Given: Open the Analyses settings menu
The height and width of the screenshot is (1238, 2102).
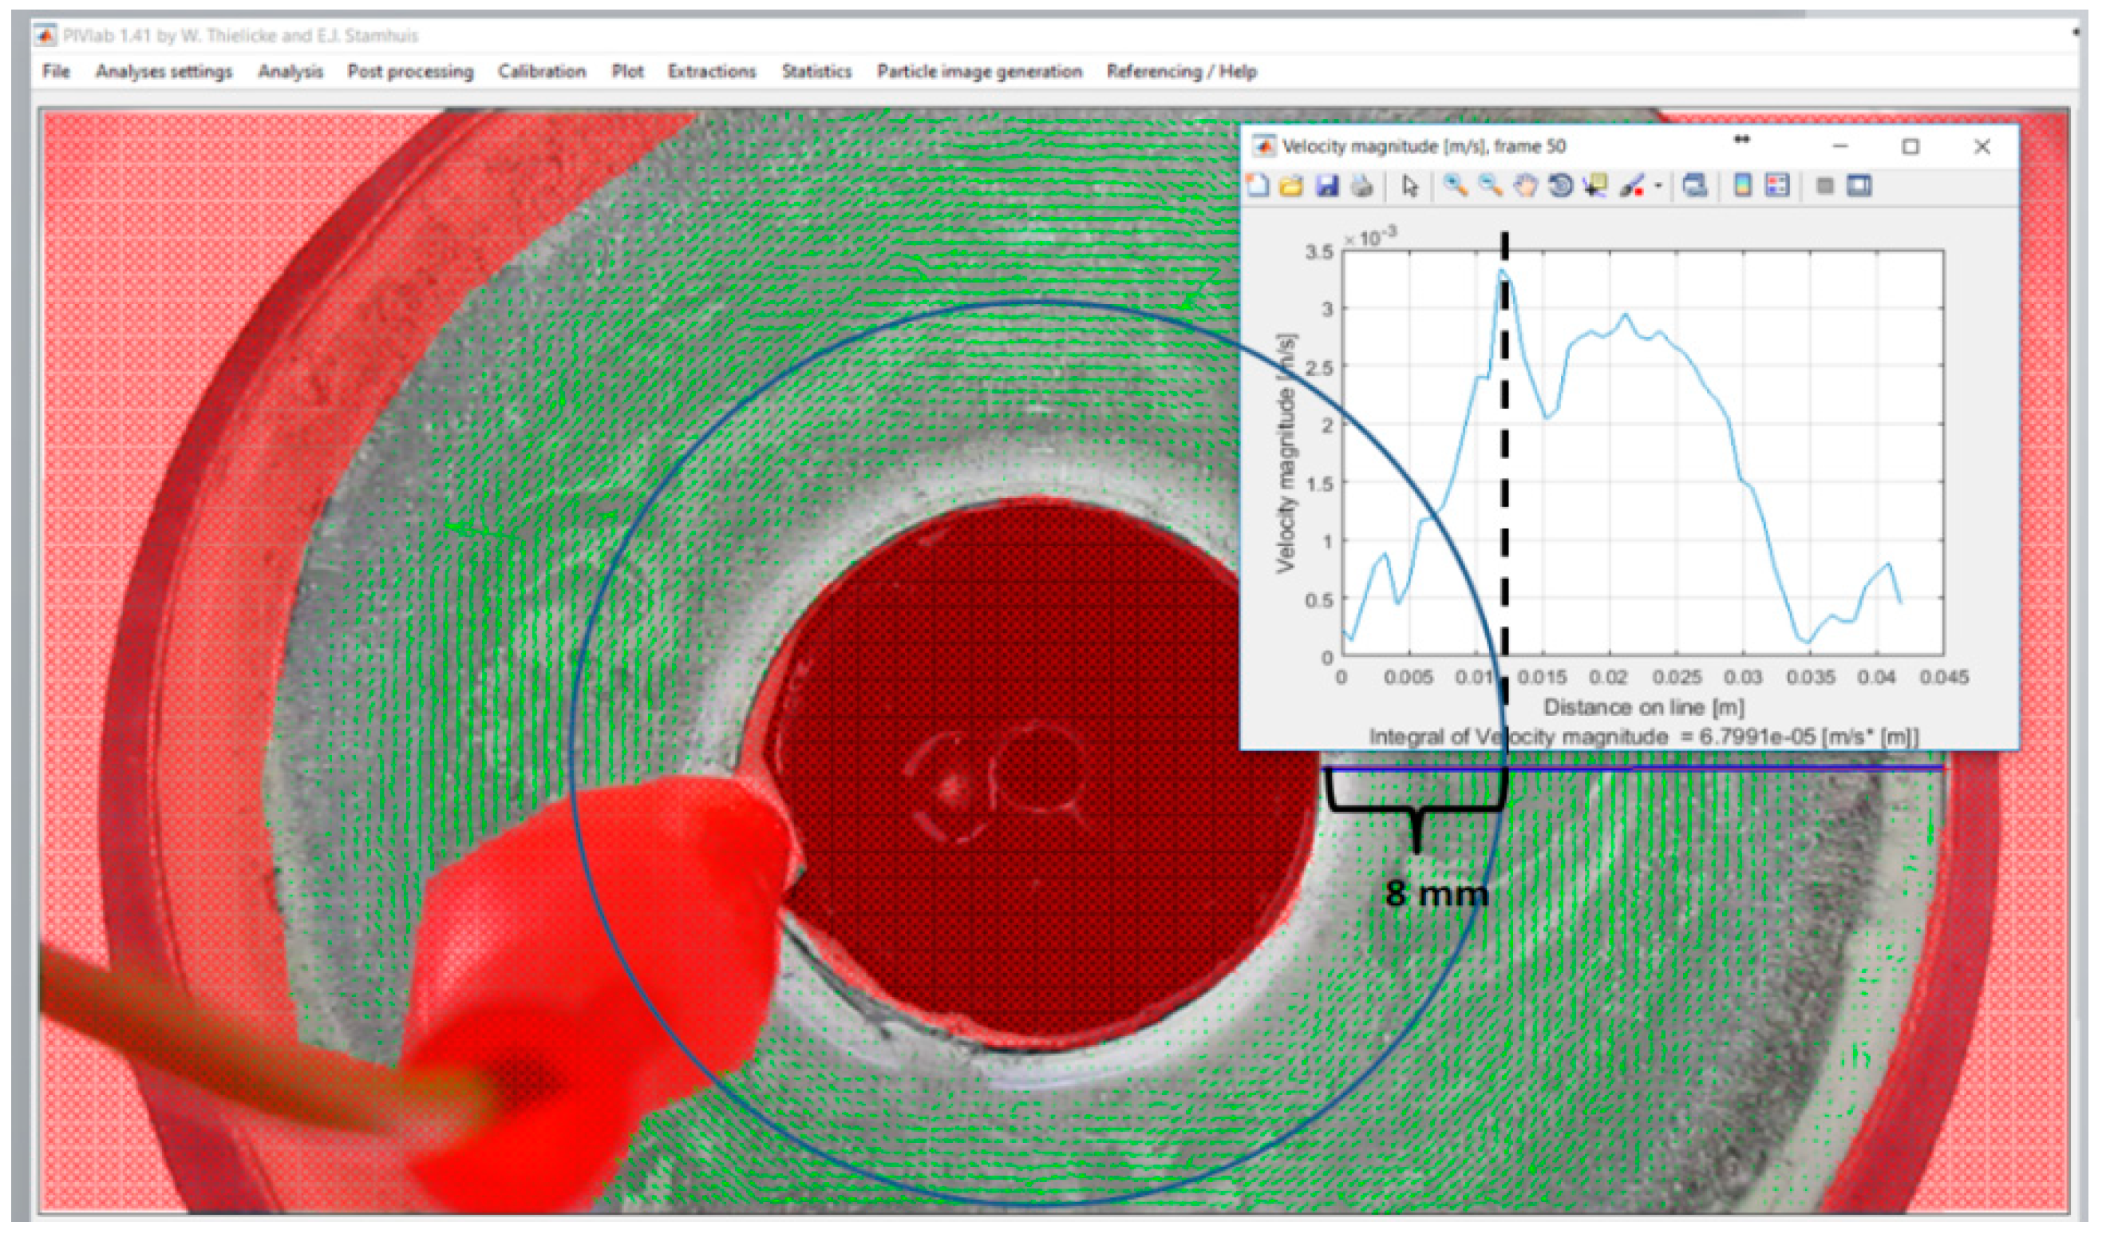Looking at the screenshot, I should click(x=164, y=72).
